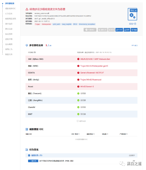The width and height of the screenshot is (146, 170).
Task: Sort by 威胁类型 column
Action: (90, 134)
